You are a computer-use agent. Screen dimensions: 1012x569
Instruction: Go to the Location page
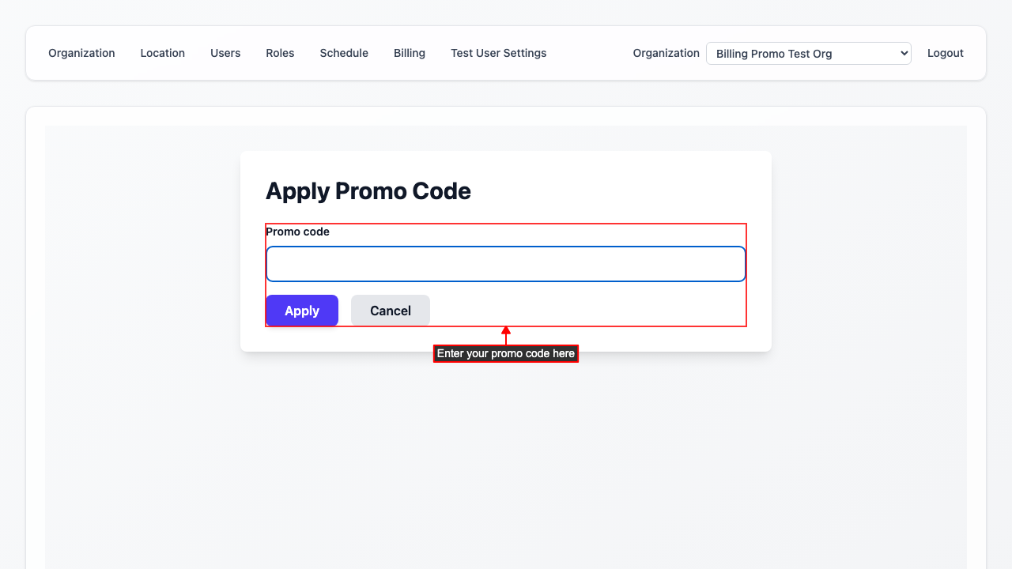click(163, 53)
